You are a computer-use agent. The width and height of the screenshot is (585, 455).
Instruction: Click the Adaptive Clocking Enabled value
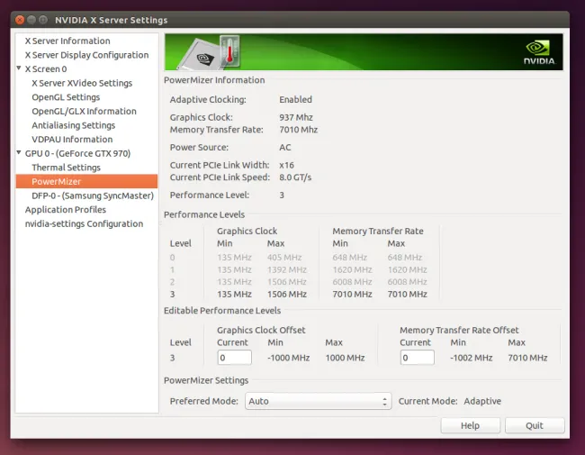pyautogui.click(x=295, y=99)
